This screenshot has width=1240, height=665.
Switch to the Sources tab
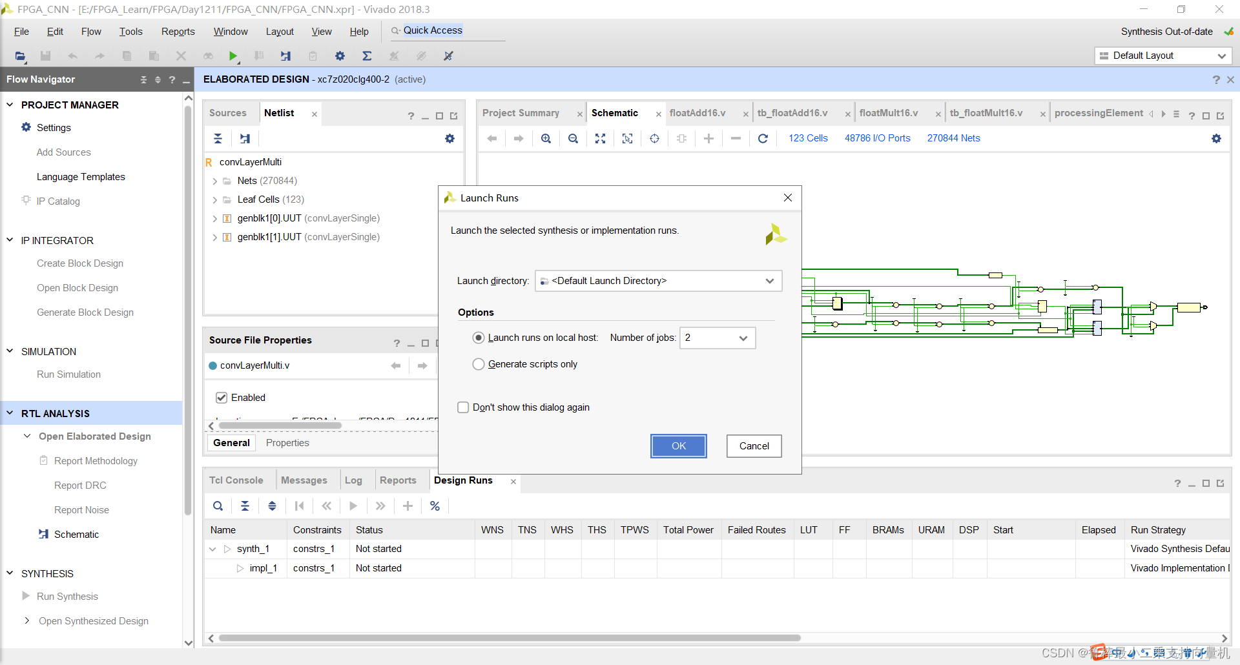(227, 113)
